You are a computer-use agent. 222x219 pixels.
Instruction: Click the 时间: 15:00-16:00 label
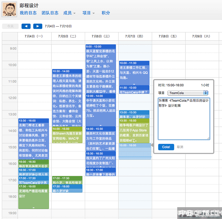pyautogui.click(x=171, y=85)
